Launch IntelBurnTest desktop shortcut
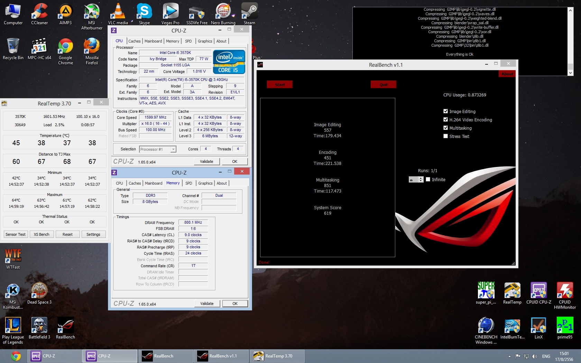The image size is (581, 363). (512, 328)
